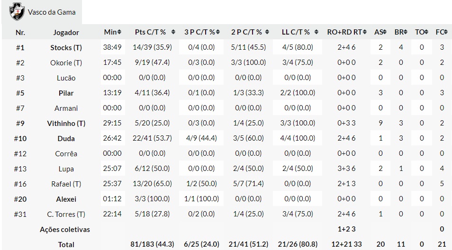Select Vithinho (T) player name
The height and width of the screenshot is (250, 452).
tap(66, 124)
